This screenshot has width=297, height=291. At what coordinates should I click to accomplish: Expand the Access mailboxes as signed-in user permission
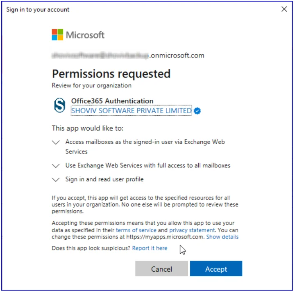pos(56,142)
